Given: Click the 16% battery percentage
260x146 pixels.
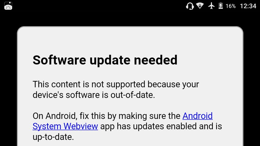Looking at the screenshot, I should (x=230, y=6).
